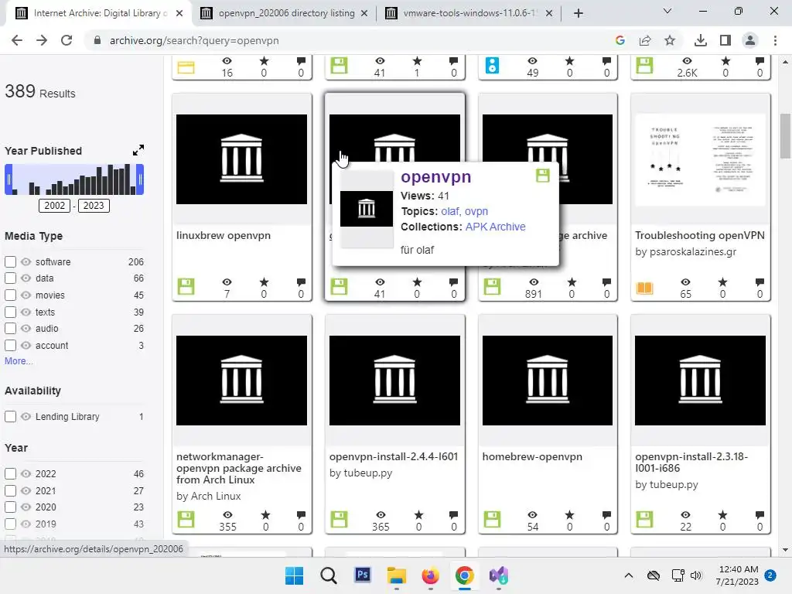This screenshot has height=594, width=792.
Task: Click reviews bubble on homebrew-openvpn card
Action: 606,514
